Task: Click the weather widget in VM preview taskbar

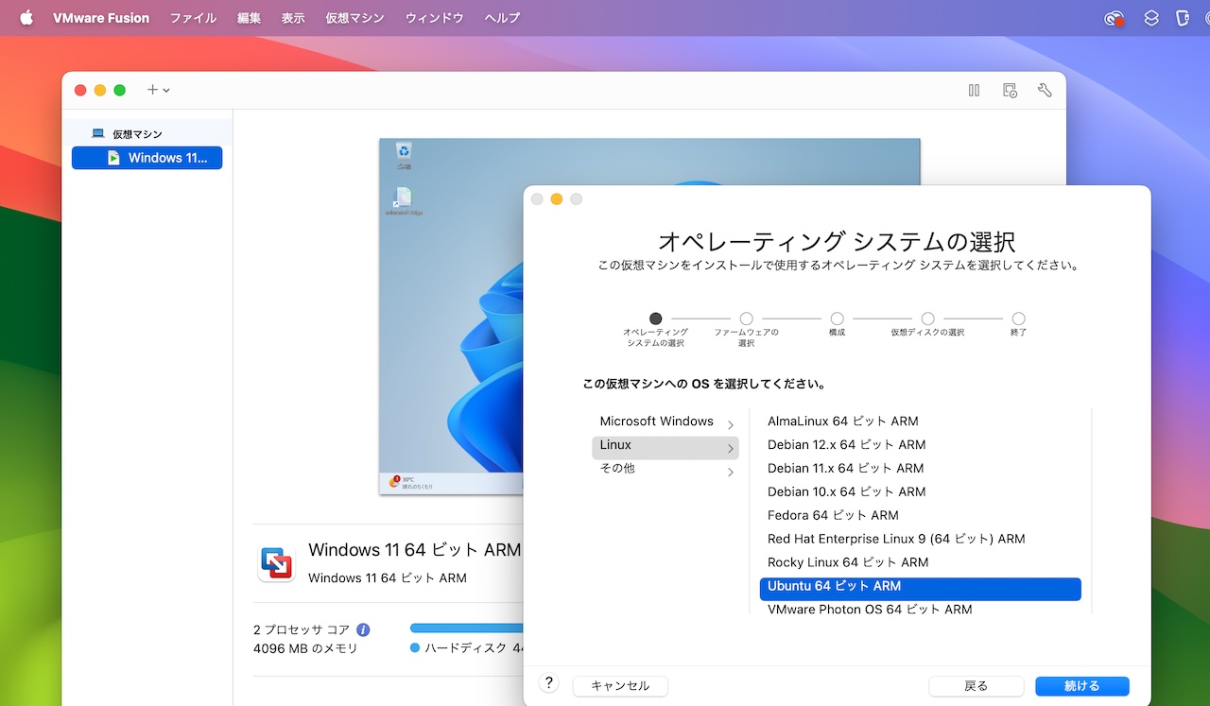Action: (411, 483)
